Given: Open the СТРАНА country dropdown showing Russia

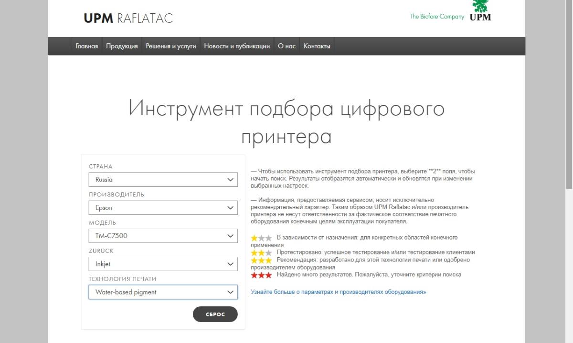Looking at the screenshot, I should click(163, 179).
